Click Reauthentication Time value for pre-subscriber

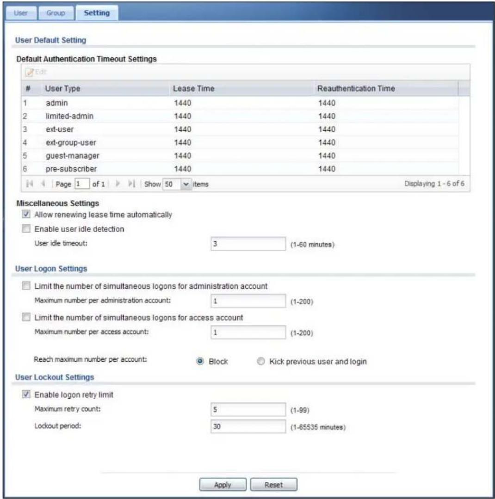327,169
